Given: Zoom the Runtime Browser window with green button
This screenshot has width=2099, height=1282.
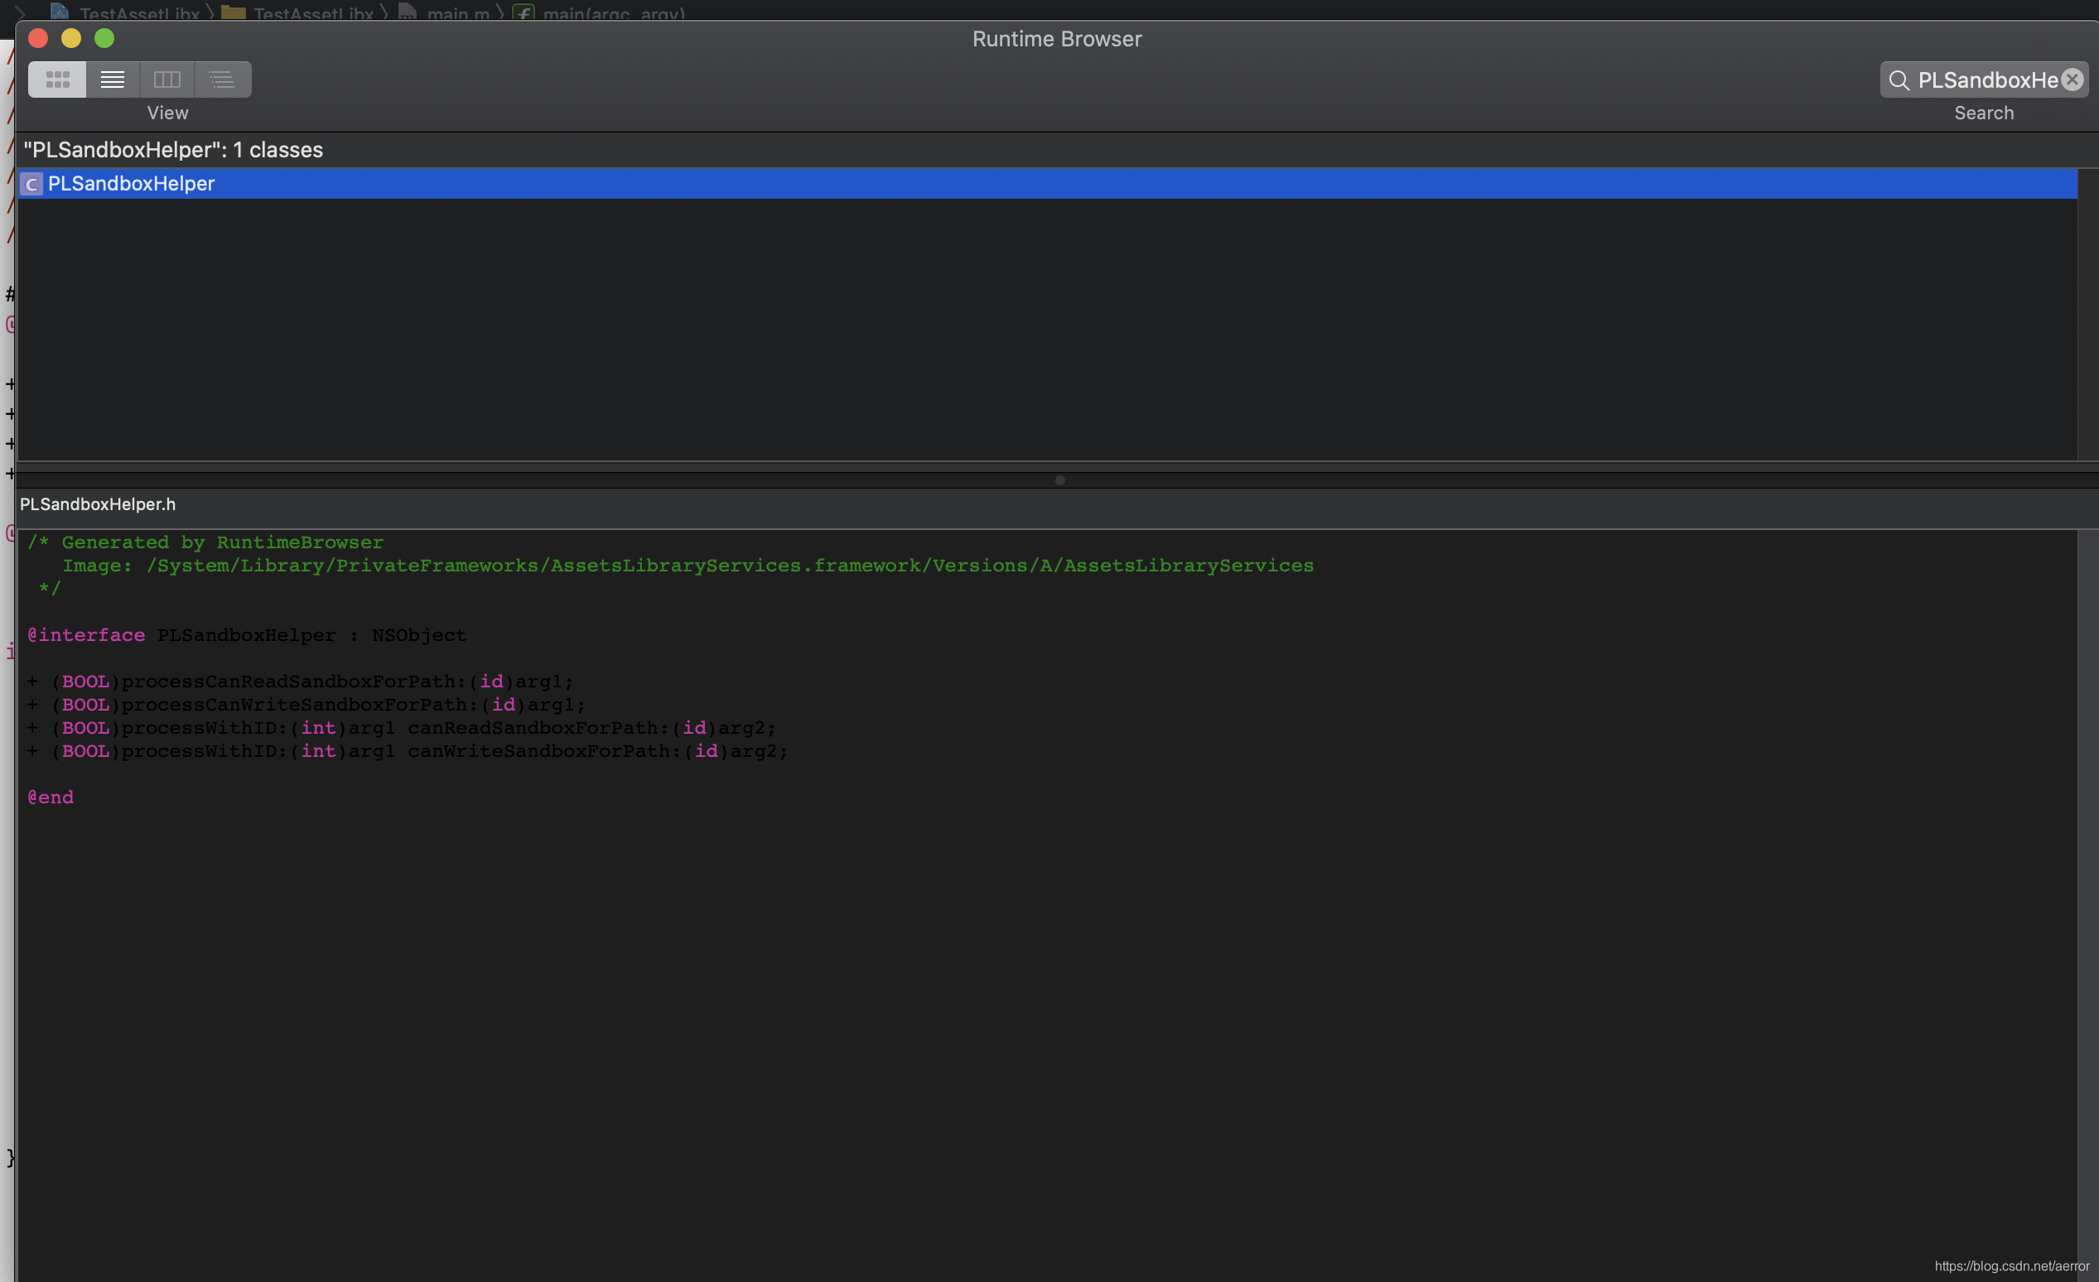Looking at the screenshot, I should tap(104, 38).
